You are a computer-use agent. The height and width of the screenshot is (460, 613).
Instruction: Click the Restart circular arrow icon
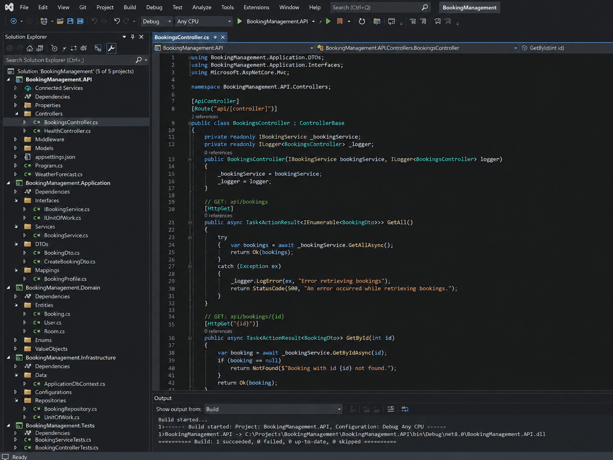coord(362,21)
